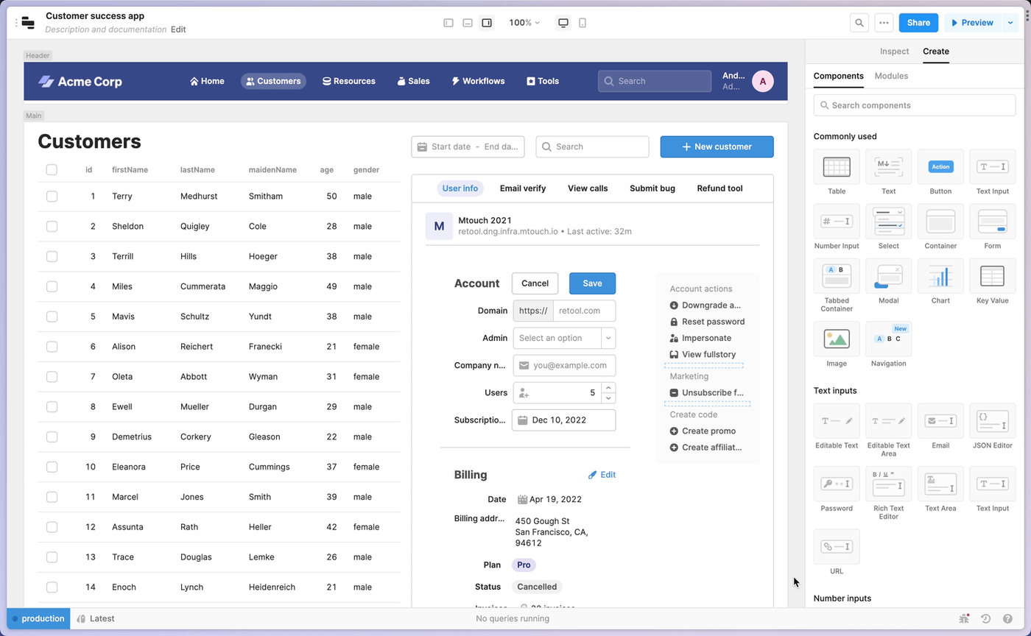The image size is (1031, 636).
Task: Open the 100% zoom dropdown
Action: (524, 23)
